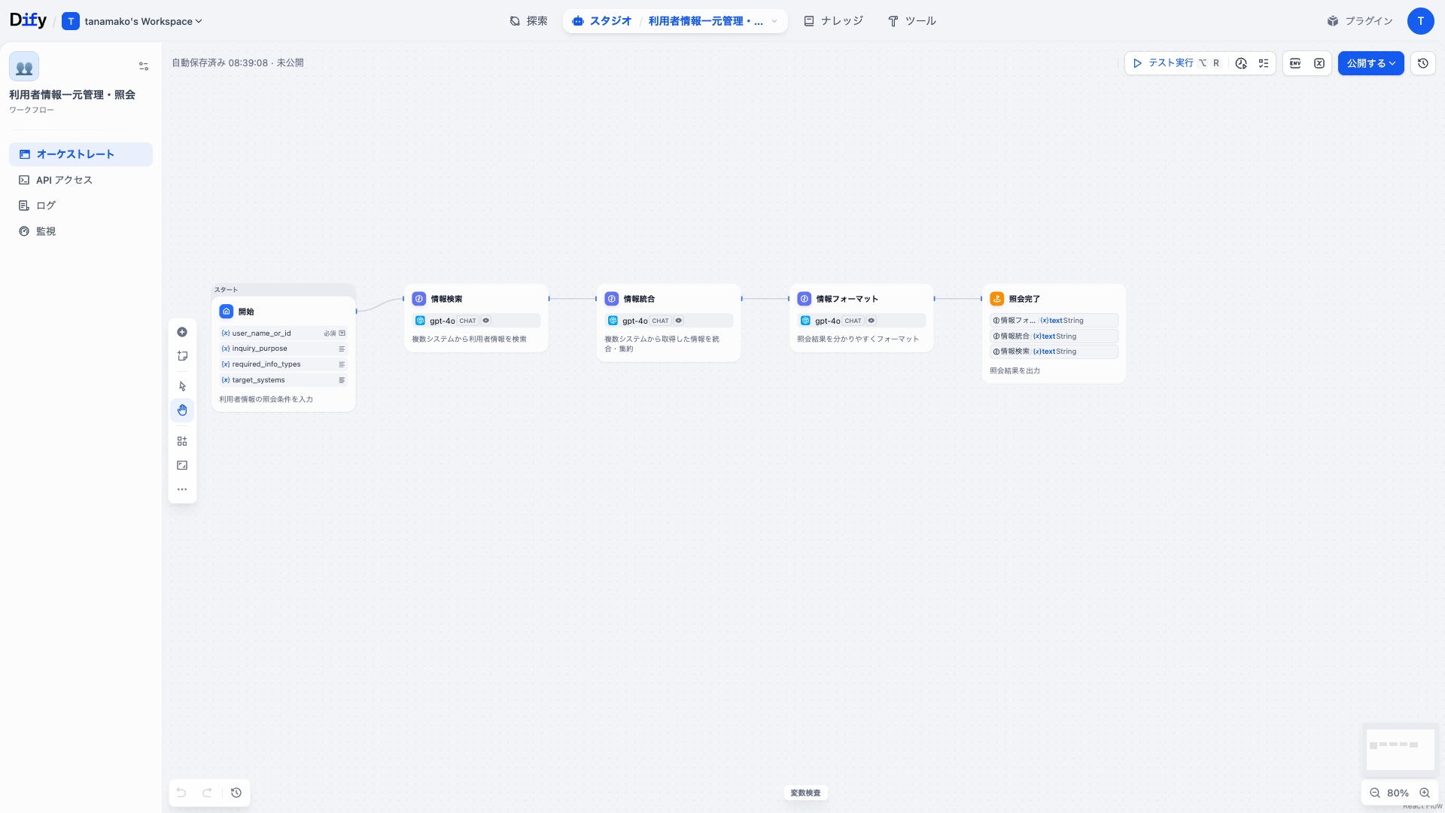Open the ログ sidebar item

point(45,205)
